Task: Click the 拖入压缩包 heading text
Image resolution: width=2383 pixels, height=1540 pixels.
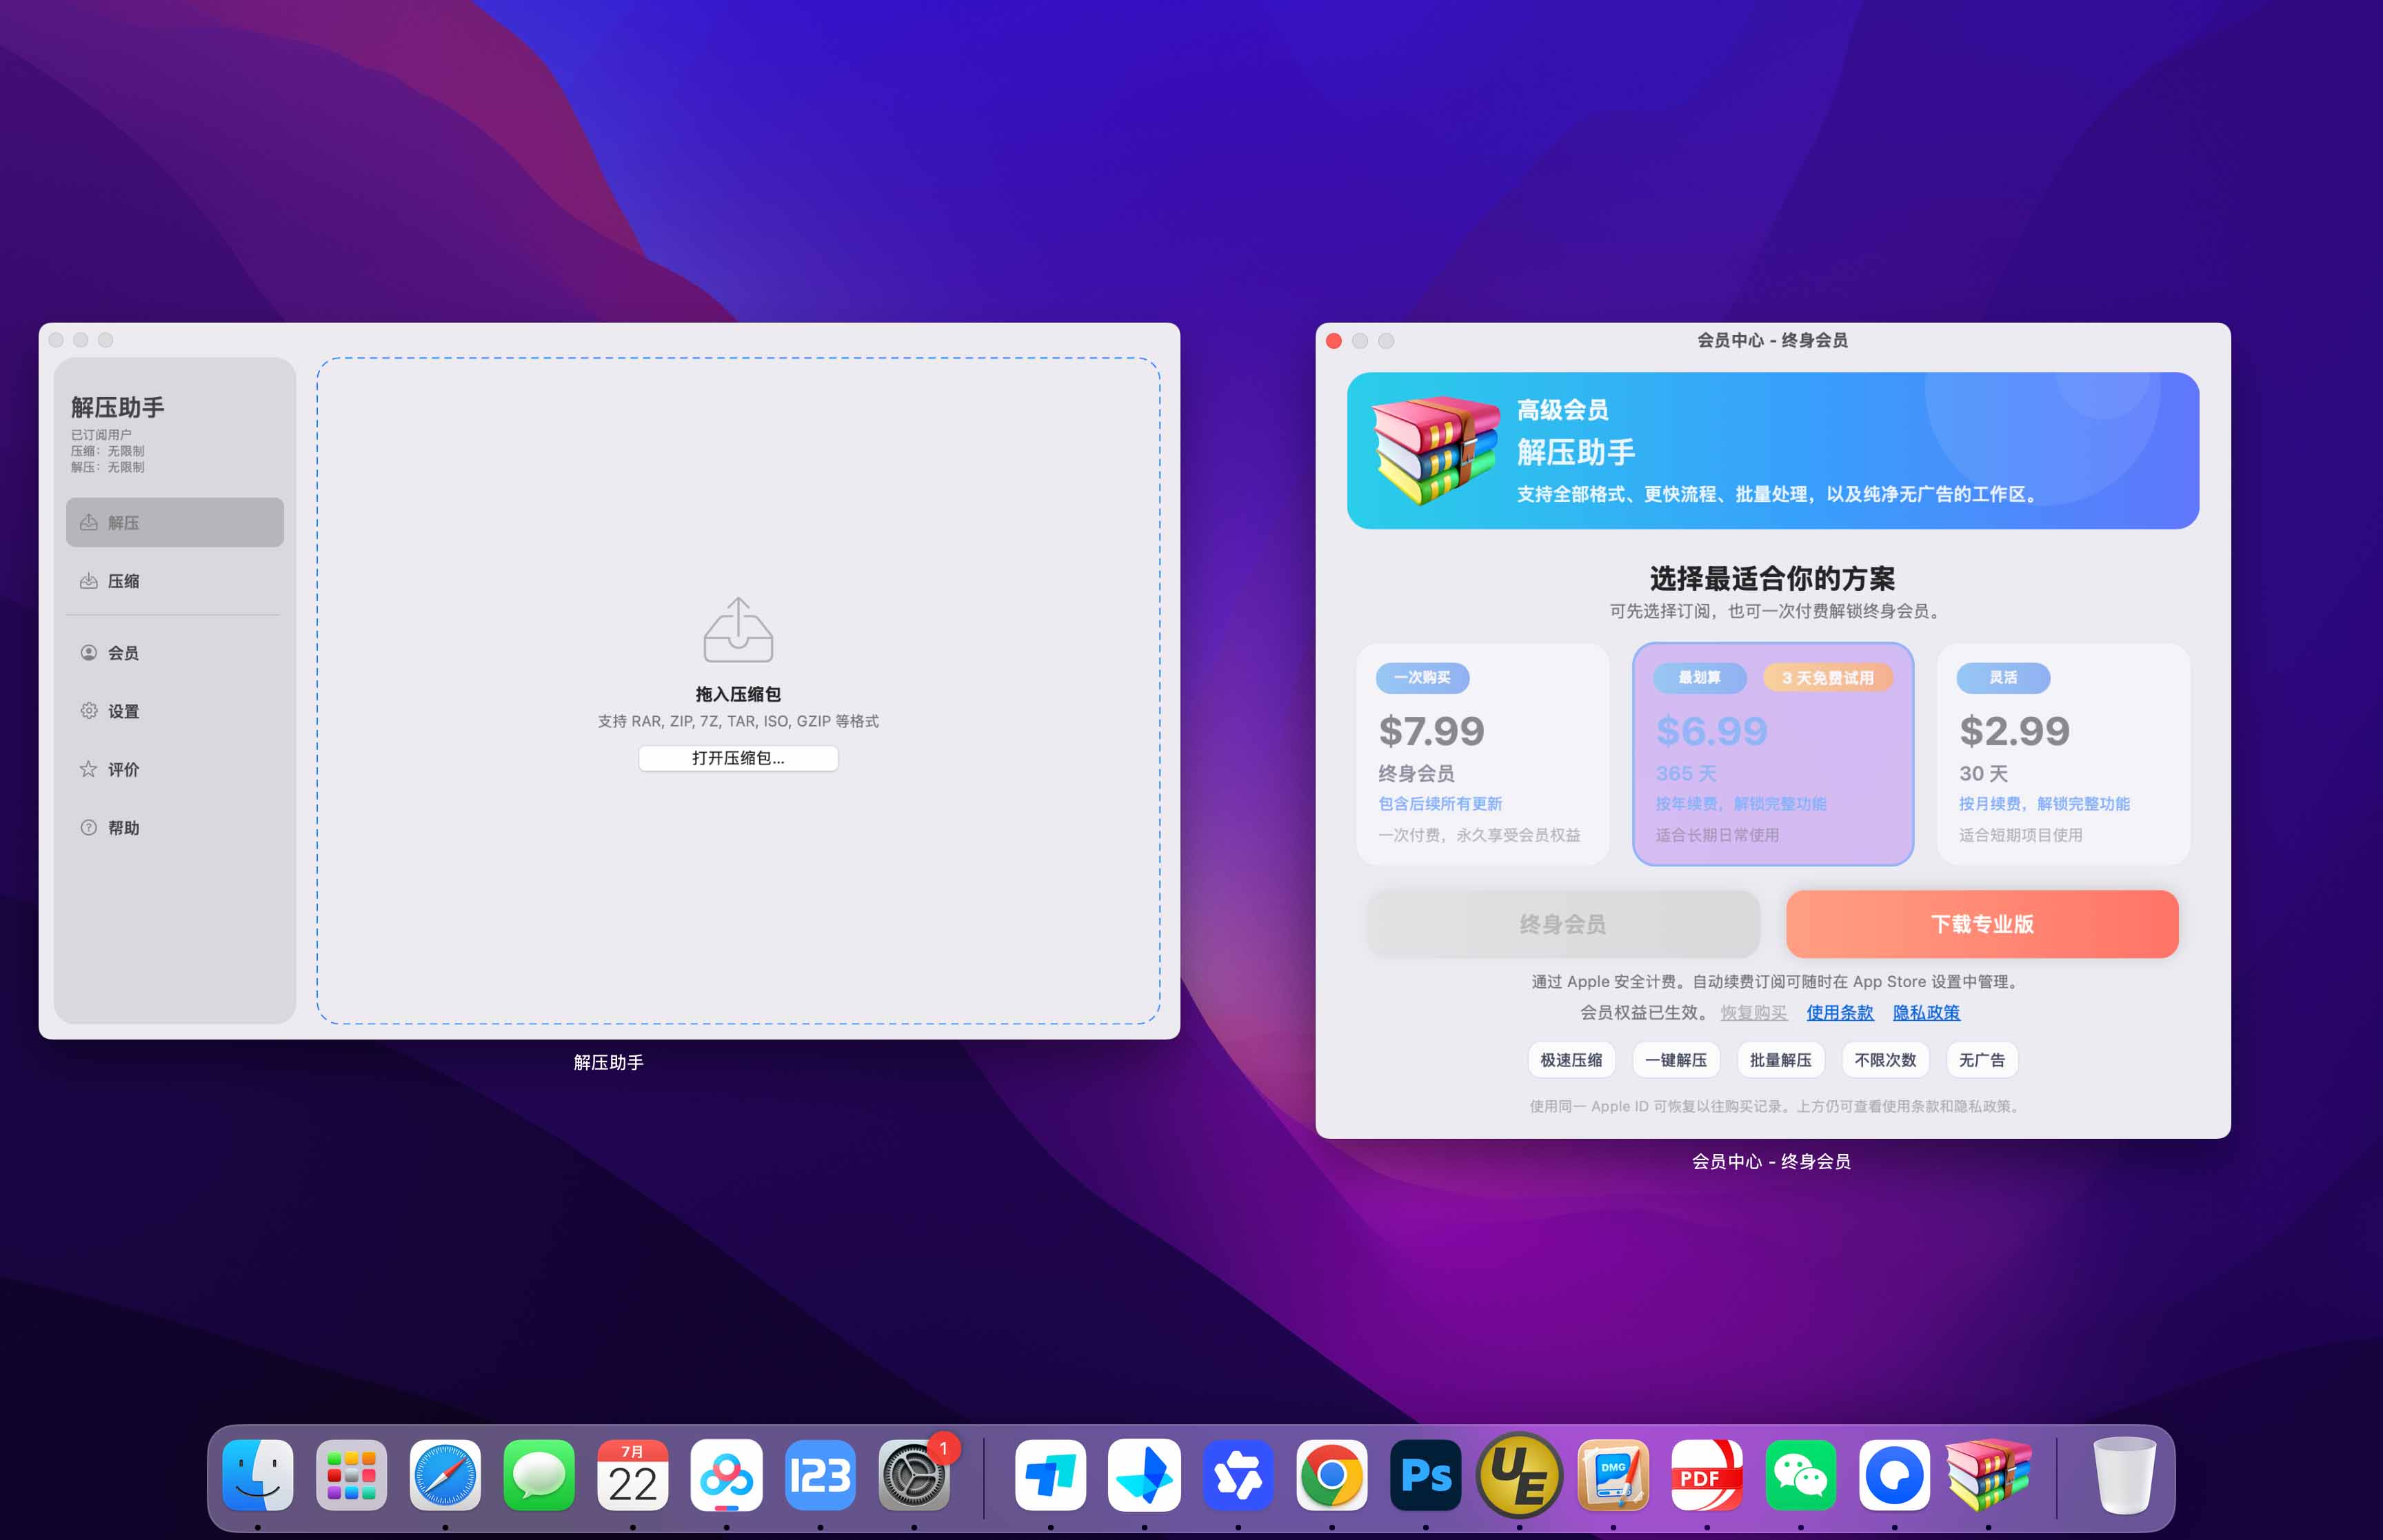Action: click(x=738, y=694)
